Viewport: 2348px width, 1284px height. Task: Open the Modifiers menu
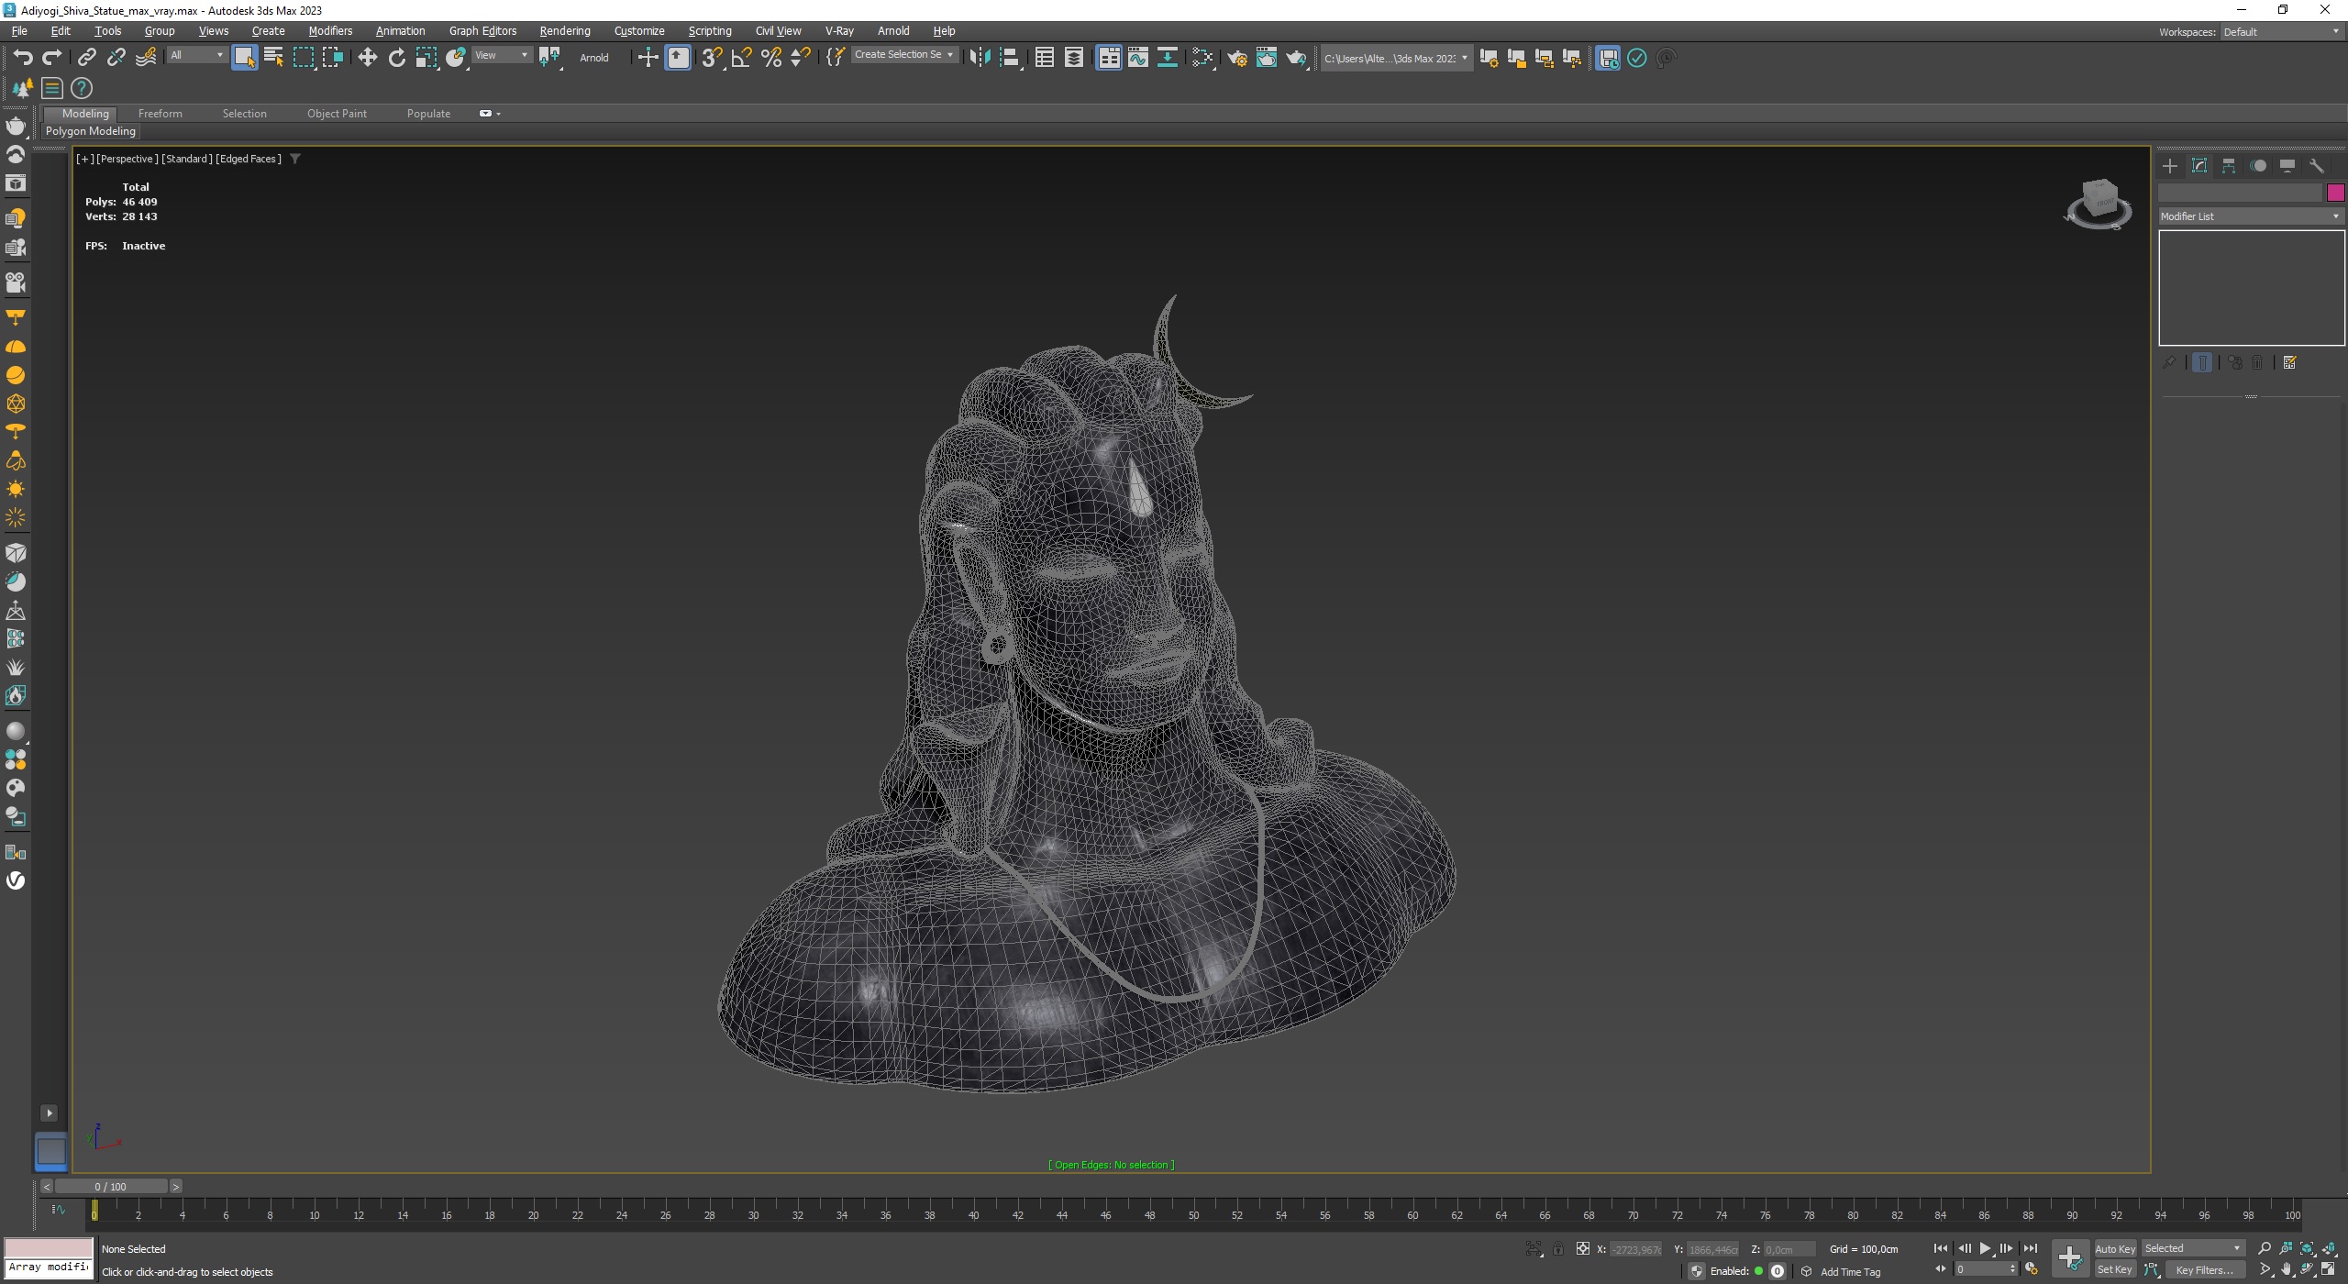(330, 31)
